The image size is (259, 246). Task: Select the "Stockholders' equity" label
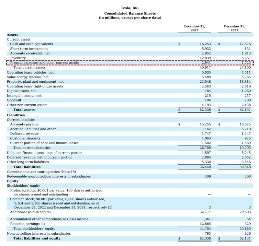(23, 186)
